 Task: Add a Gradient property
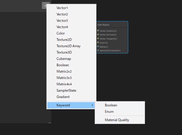71,97
